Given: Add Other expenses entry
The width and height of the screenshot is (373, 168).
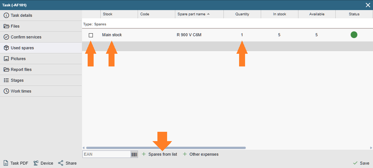Looking at the screenshot, I should point(201,154).
